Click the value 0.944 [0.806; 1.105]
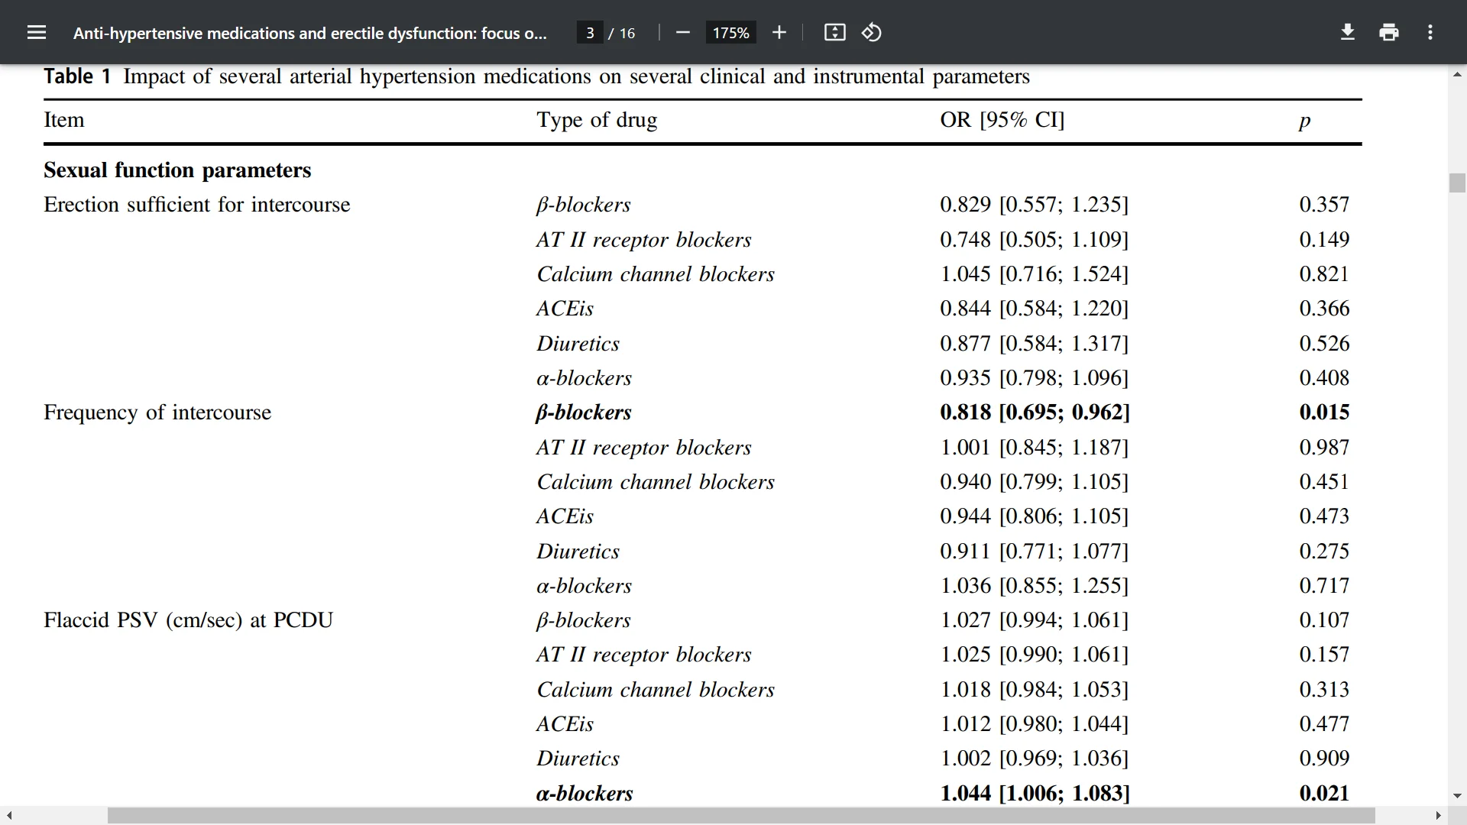Screen dimensions: 1467x825 point(1034,516)
